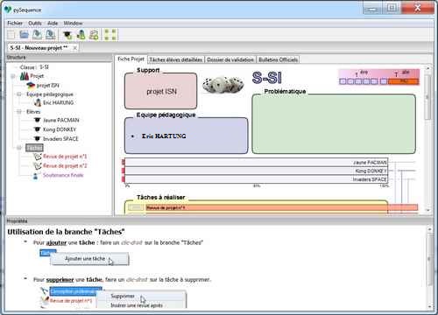Select Revue de projet n°2 tree item
This screenshot has height=315, width=438.
point(65,165)
